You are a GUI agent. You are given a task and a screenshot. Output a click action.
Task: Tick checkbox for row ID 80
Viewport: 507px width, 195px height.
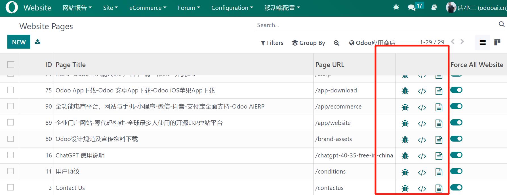coord(10,138)
